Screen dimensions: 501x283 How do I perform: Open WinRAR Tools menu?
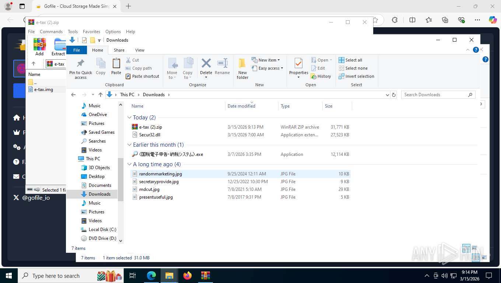tap(73, 32)
